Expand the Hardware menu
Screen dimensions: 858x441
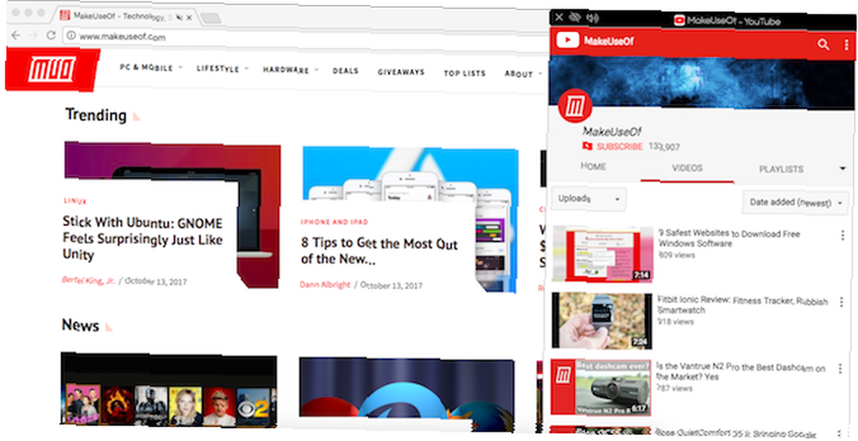[290, 70]
